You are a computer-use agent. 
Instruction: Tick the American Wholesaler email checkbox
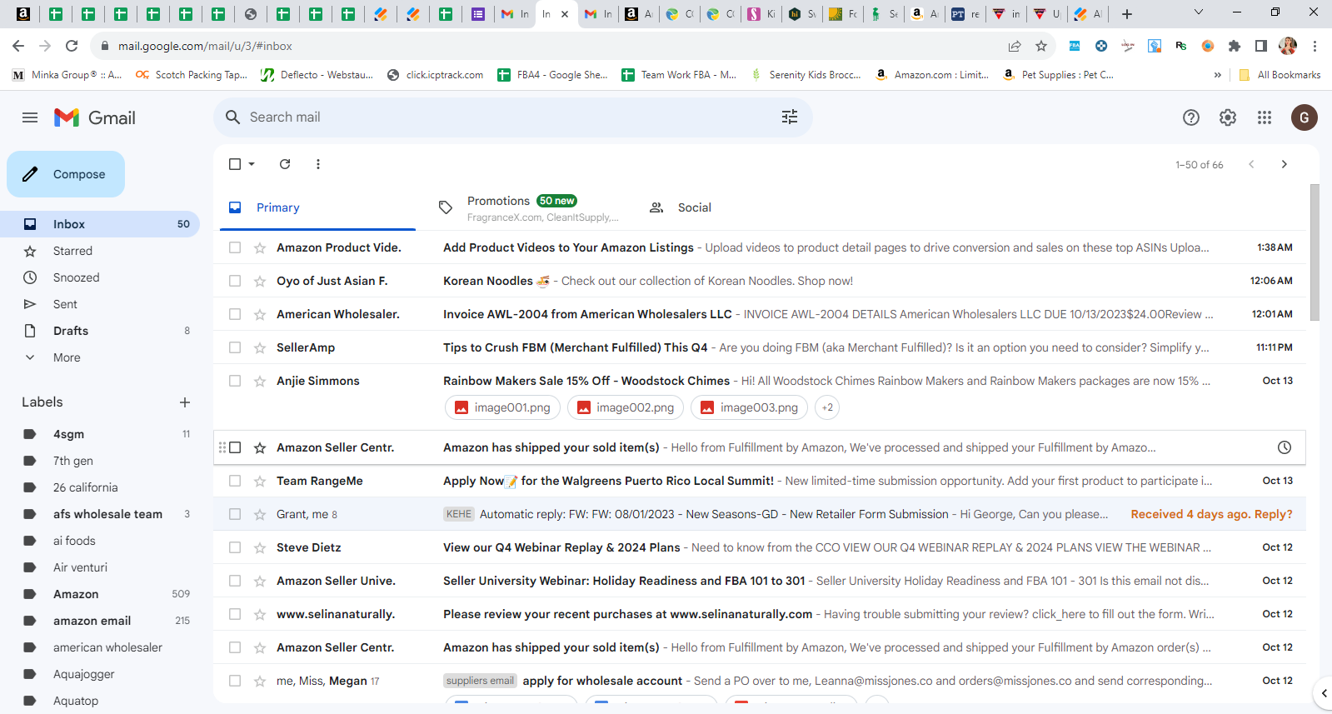point(235,314)
